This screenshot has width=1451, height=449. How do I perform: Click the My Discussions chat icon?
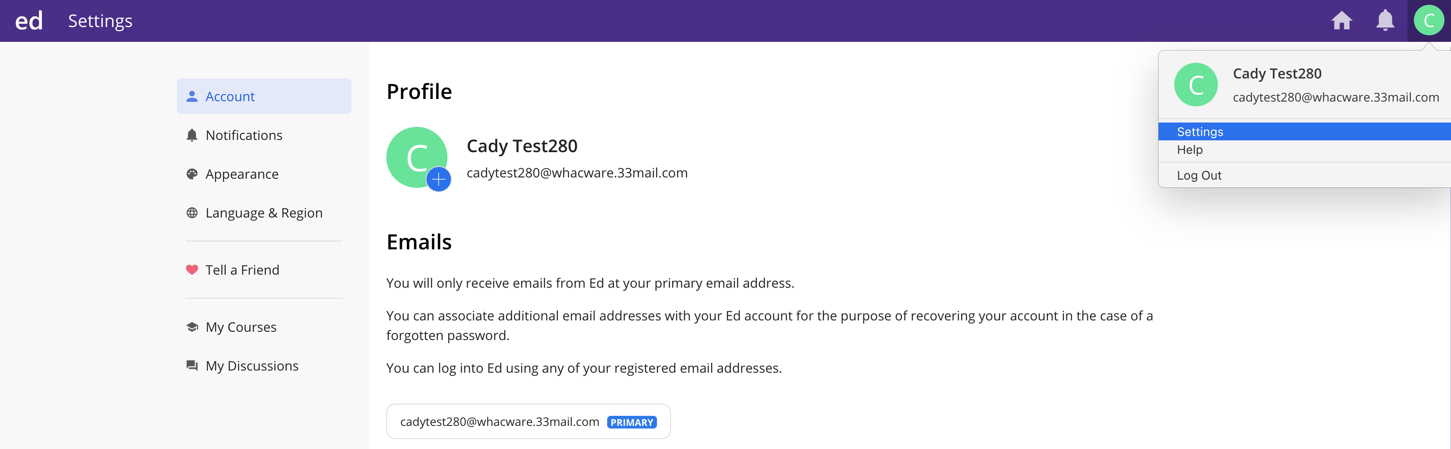tap(192, 366)
